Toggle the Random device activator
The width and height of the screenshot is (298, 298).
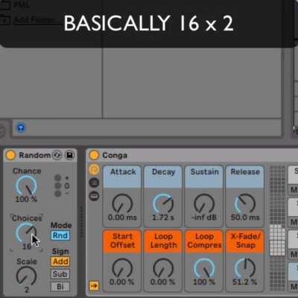[x=10, y=155]
